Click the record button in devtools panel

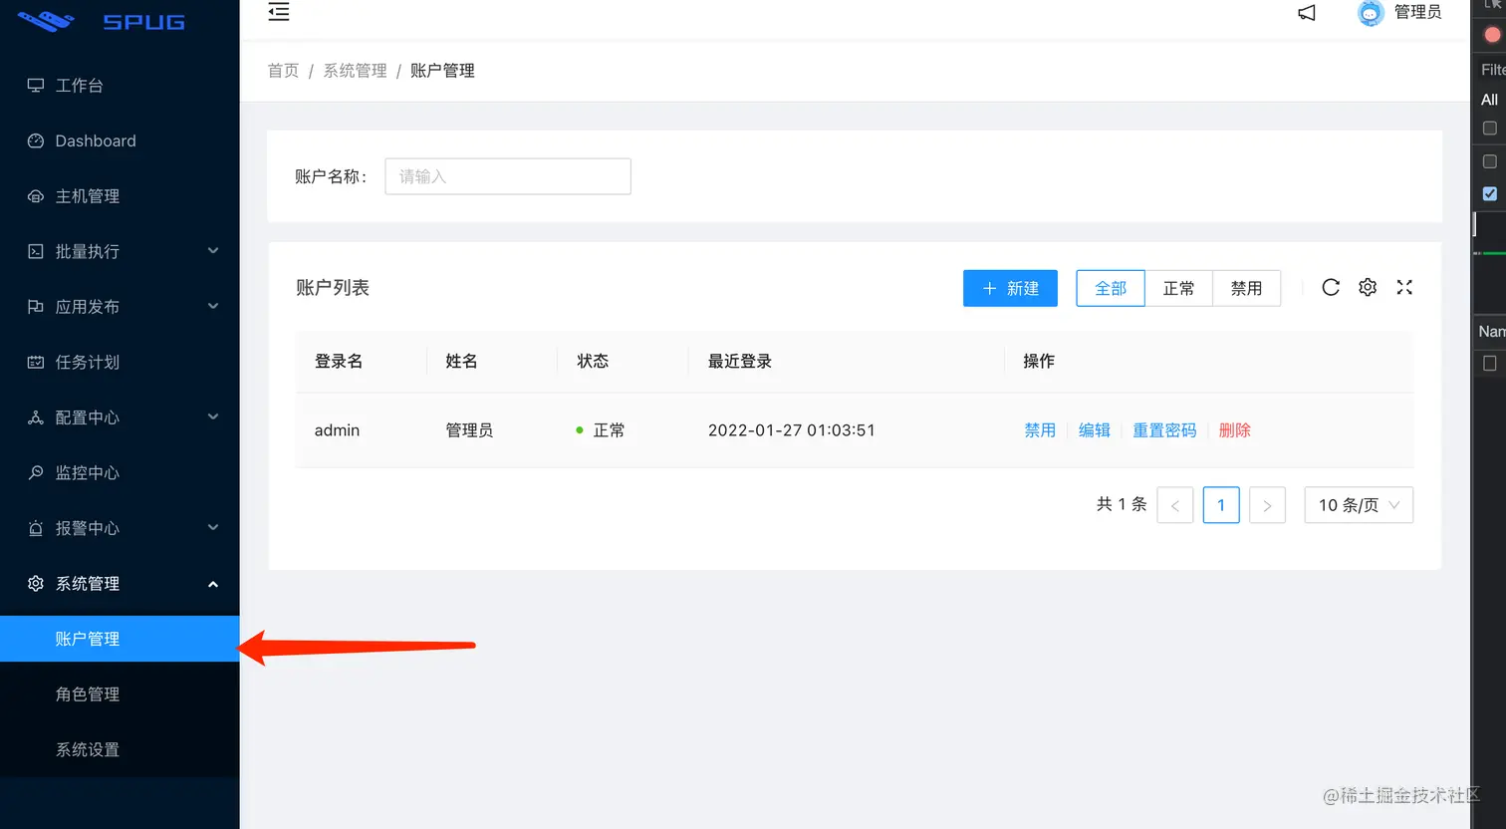1492,35
